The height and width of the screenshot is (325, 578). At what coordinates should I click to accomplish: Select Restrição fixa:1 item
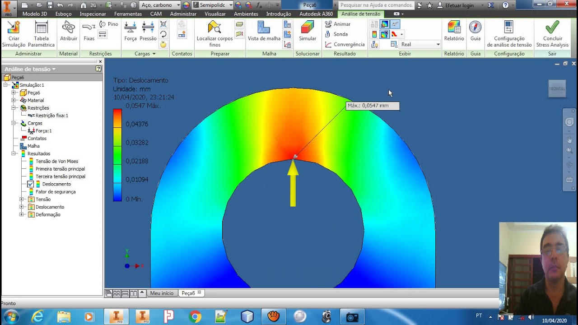pyautogui.click(x=52, y=116)
